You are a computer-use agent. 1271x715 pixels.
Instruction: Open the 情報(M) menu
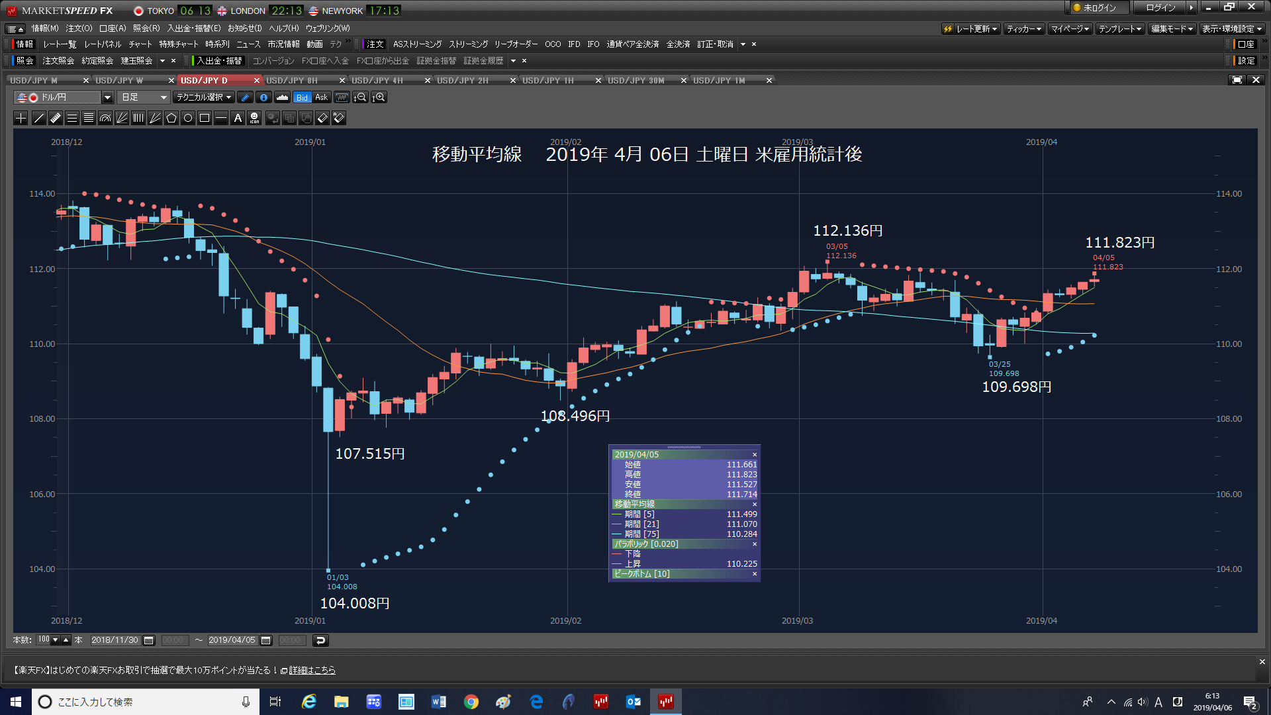[x=45, y=28]
